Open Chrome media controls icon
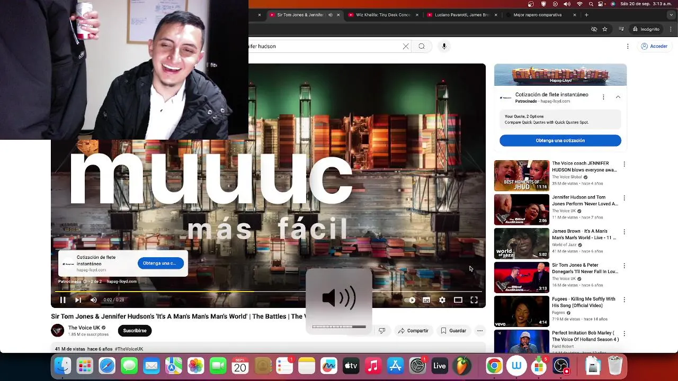Image resolution: width=678 pixels, height=381 pixels. [621, 29]
